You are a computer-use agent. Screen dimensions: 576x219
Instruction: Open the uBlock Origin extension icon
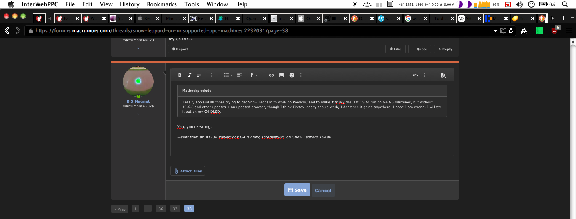pos(555,30)
